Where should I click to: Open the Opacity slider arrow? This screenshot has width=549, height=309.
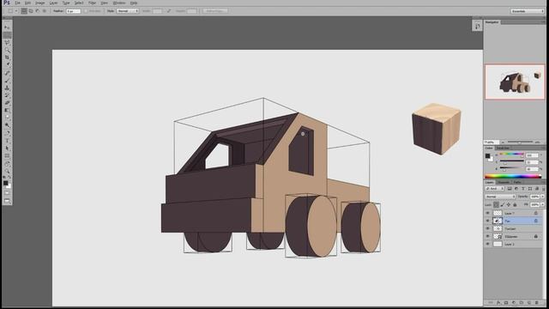tap(543, 197)
